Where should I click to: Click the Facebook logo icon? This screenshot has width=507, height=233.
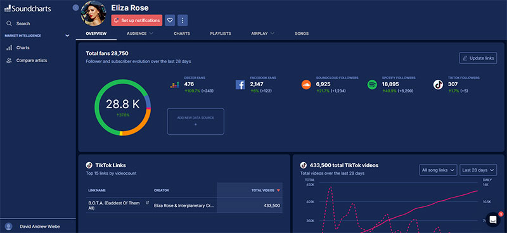240,85
